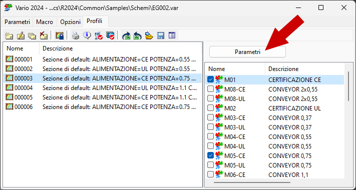Image resolution: width=356 pixels, height=190 pixels.
Task: Click CONVEYOR 1,1 description text
Action: tap(288, 174)
